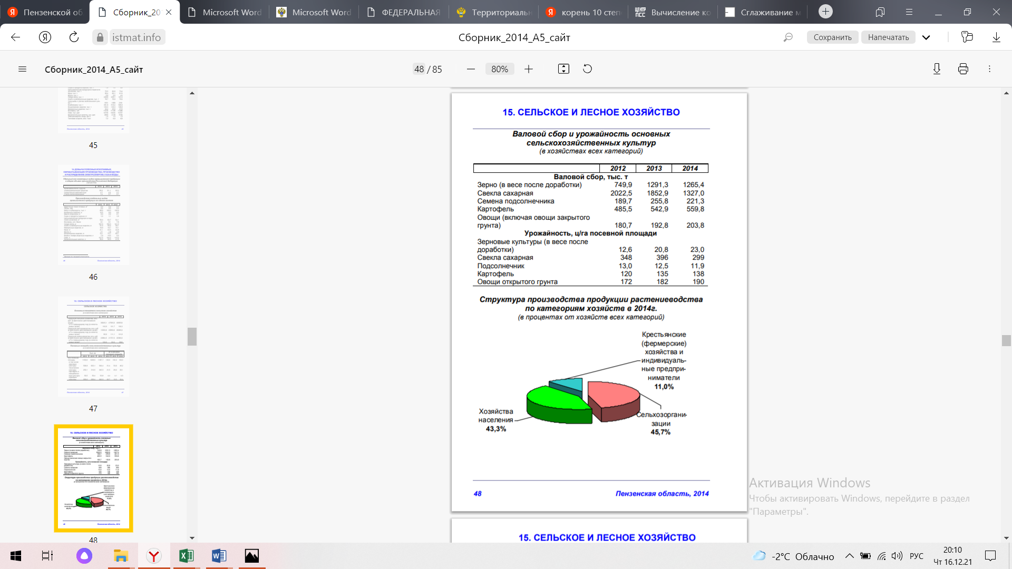Click the istmat.info address field

(137, 37)
